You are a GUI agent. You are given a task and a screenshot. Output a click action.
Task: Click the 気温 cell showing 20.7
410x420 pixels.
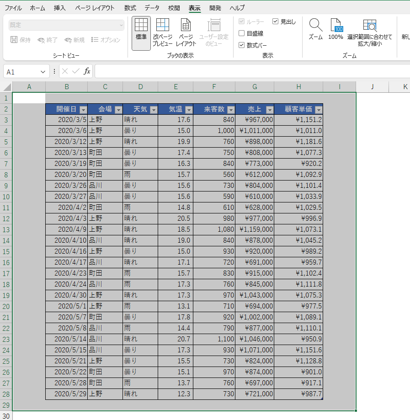(176, 339)
